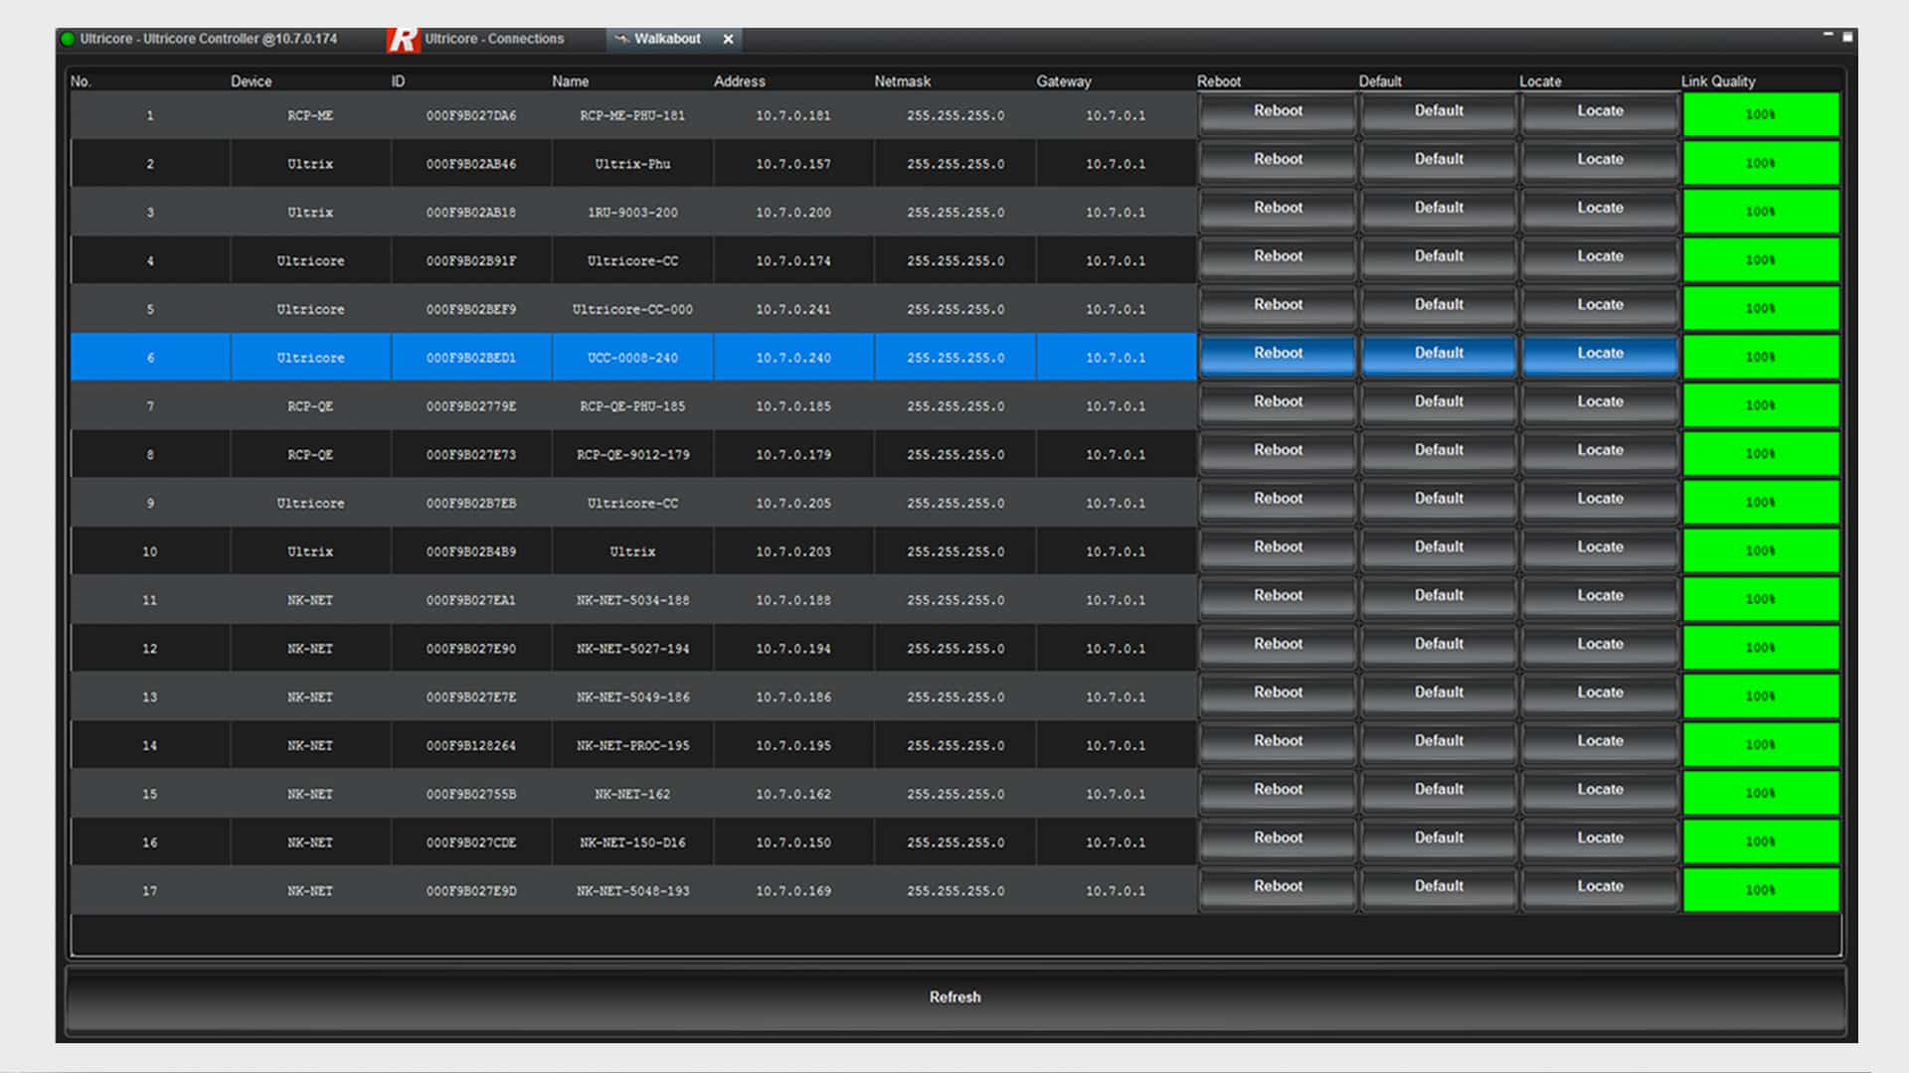Click link quality bar for RCP-ME-PHU-181
1909x1073 pixels.
(x=1761, y=114)
